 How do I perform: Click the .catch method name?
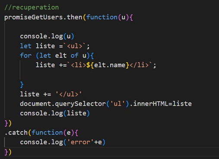click(16, 132)
